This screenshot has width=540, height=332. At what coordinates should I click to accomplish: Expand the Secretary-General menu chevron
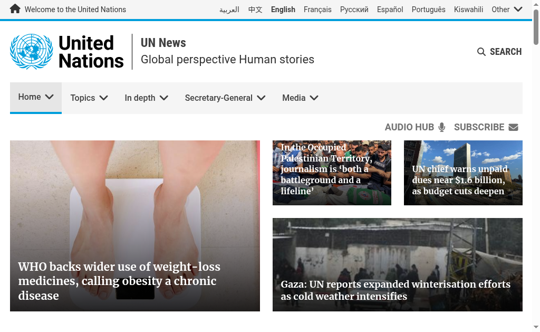coord(261,98)
